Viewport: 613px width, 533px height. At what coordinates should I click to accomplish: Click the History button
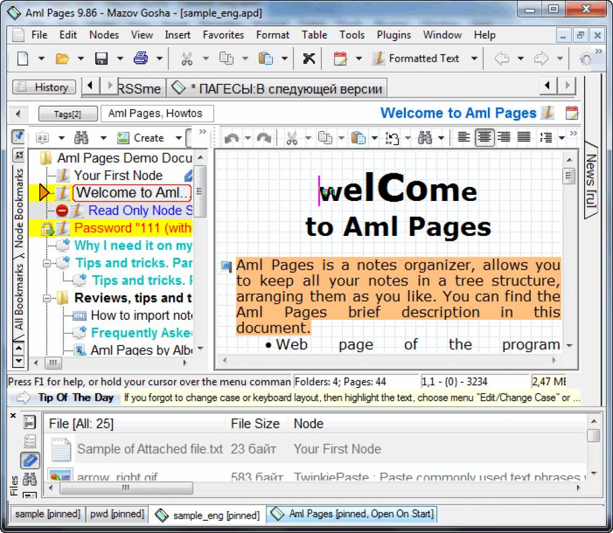(44, 86)
